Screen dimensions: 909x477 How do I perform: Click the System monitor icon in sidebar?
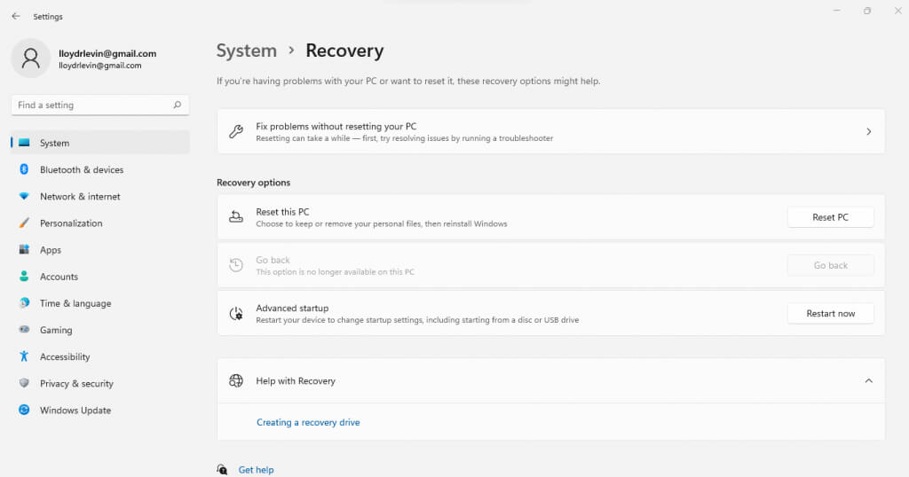(x=24, y=143)
